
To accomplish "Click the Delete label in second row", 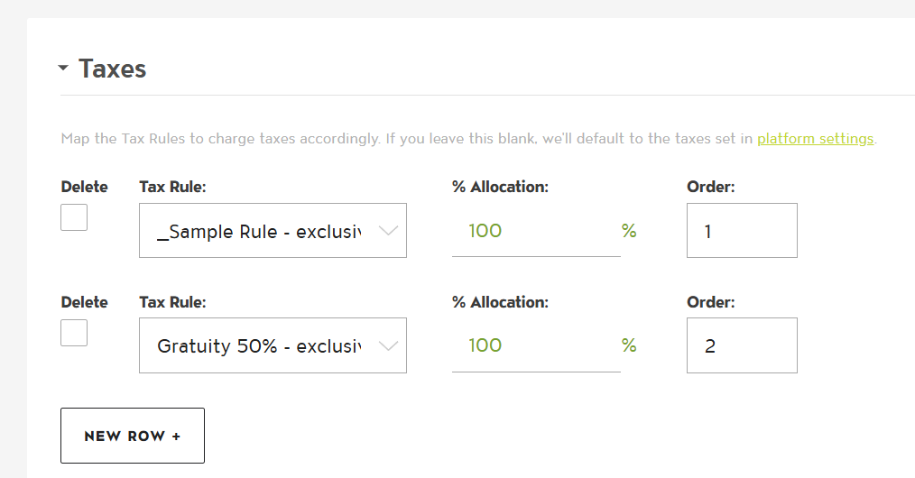I will [84, 302].
